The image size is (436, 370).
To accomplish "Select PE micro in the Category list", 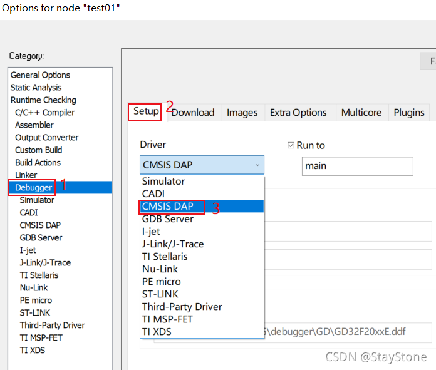I will (x=36, y=301).
